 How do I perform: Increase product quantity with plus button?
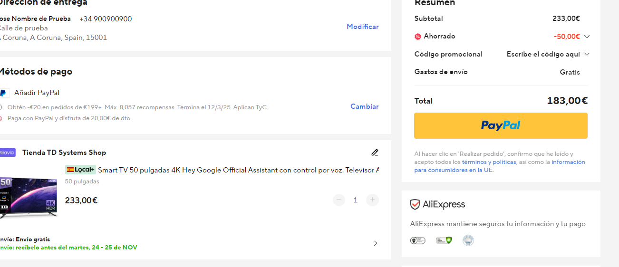[372, 200]
